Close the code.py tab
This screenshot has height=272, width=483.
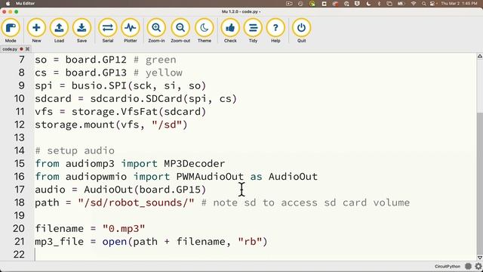[27, 49]
